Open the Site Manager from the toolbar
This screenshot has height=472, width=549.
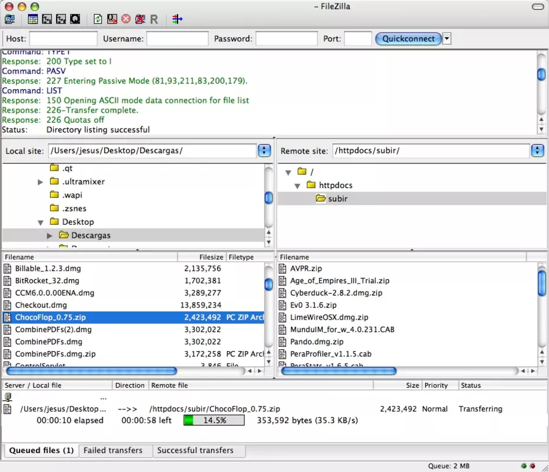pyautogui.click(x=10, y=19)
